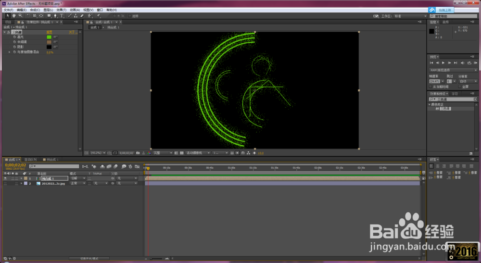Click the blue upload button at top
The width and height of the screenshot is (481, 263).
tap(442, 10)
